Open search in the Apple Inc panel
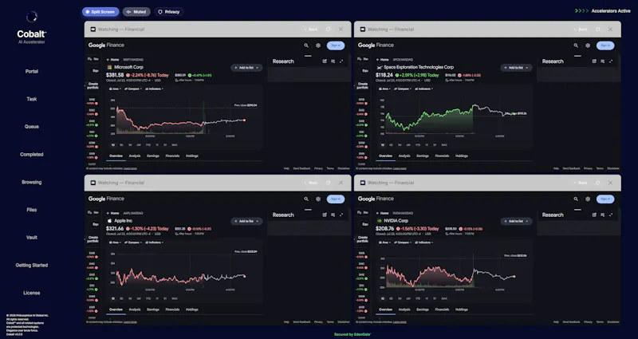The image size is (638, 339). click(306, 199)
